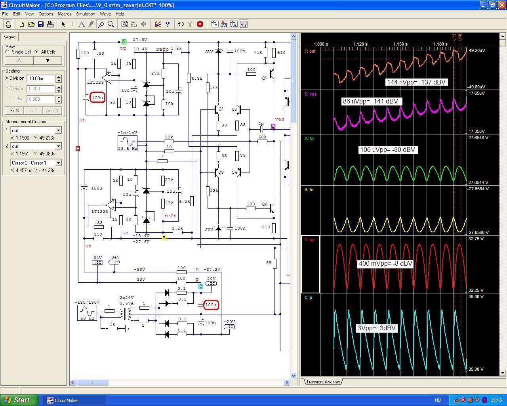Click the down triangle view button
507x406 pixels.
pyautogui.click(x=48, y=61)
